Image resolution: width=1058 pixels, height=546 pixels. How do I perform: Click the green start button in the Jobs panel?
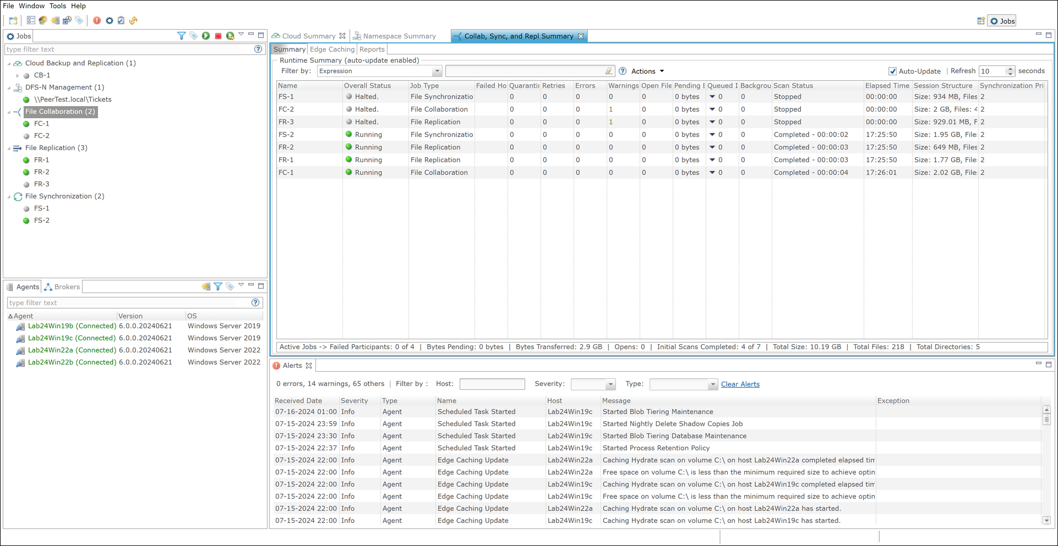(x=206, y=36)
